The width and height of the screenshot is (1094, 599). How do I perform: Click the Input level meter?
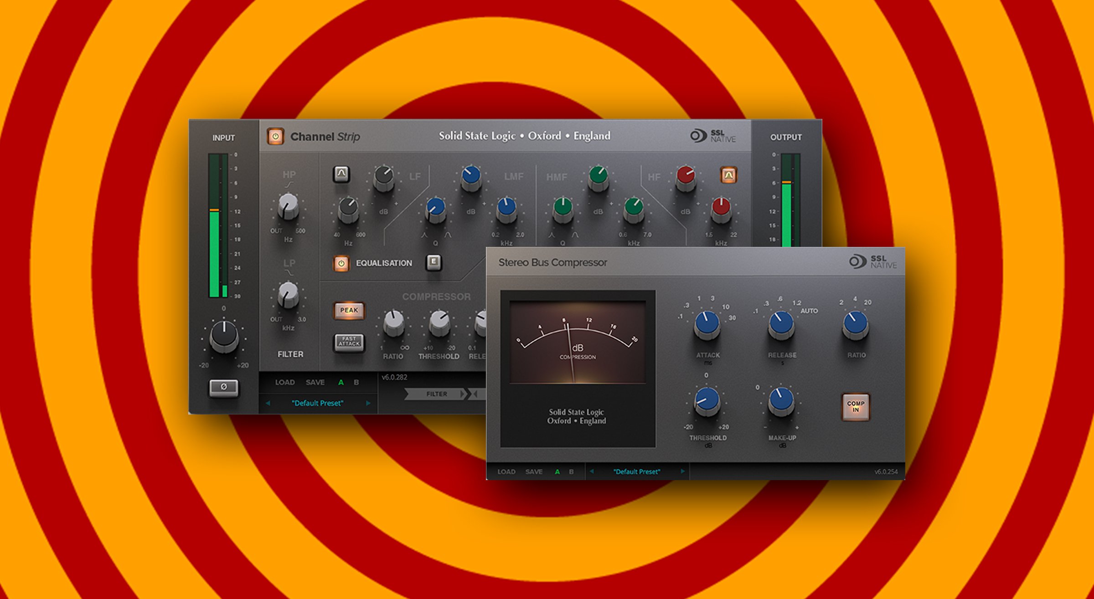pos(218,225)
